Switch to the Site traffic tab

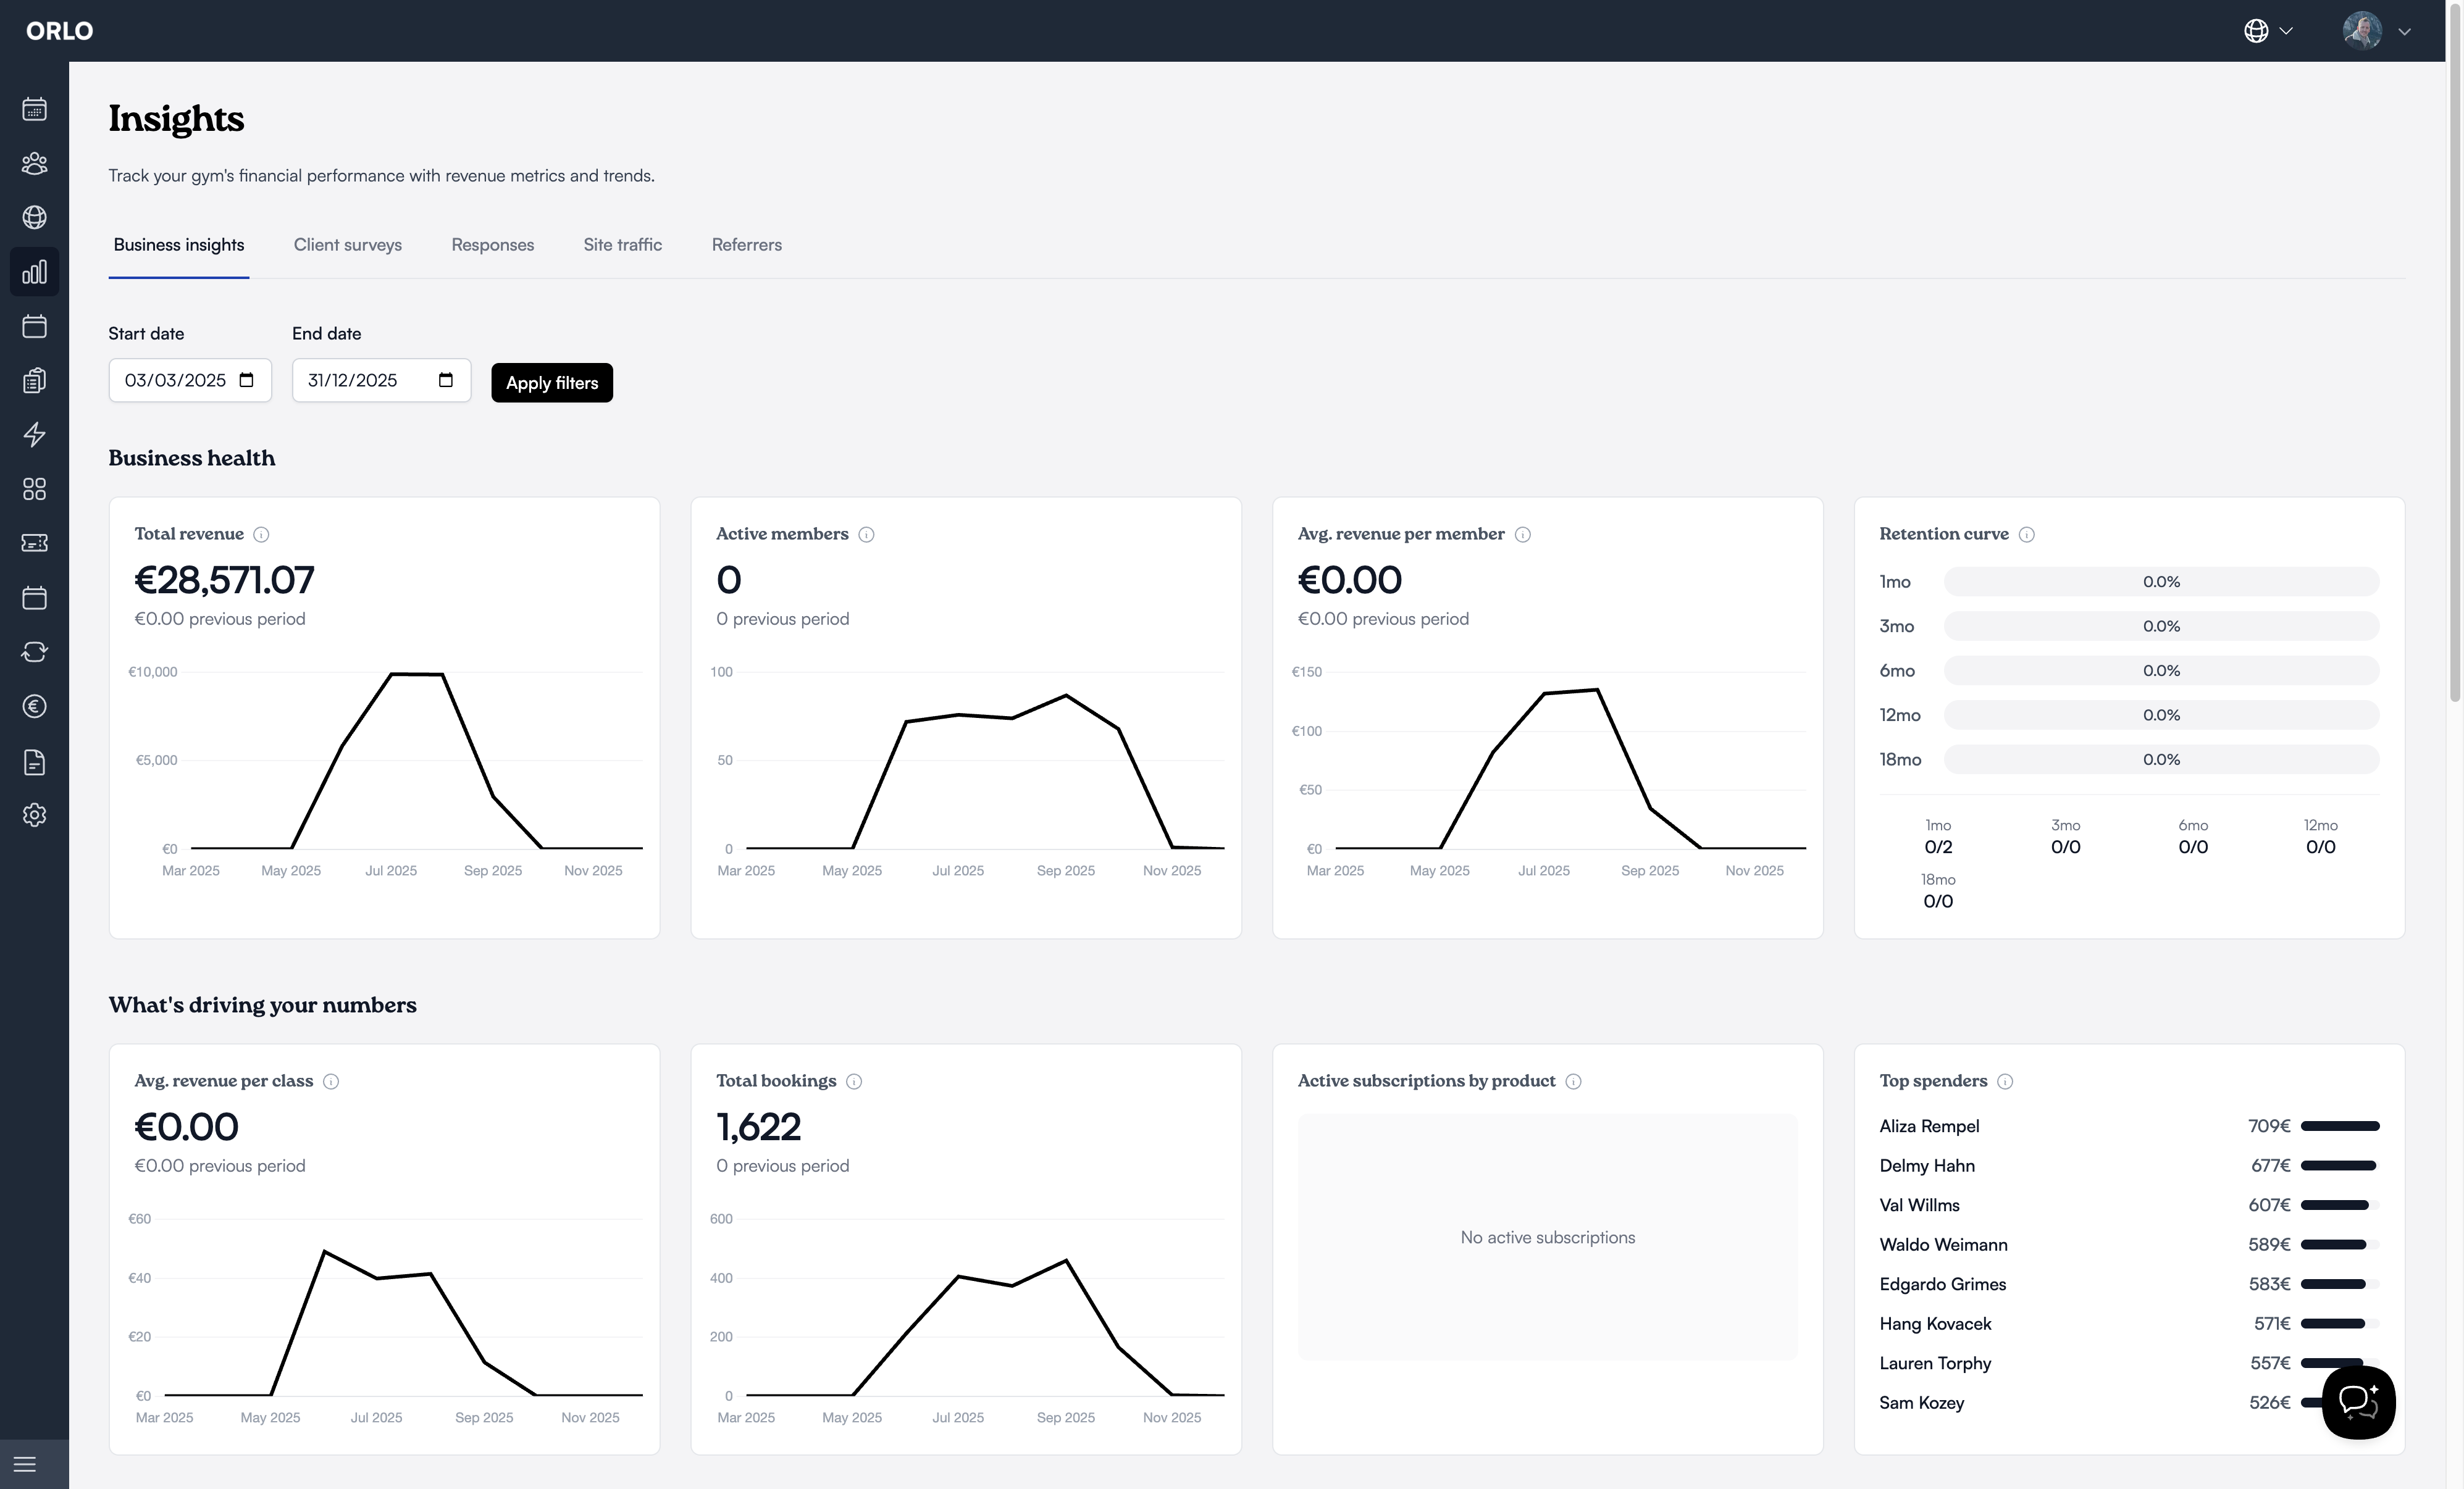click(x=622, y=245)
